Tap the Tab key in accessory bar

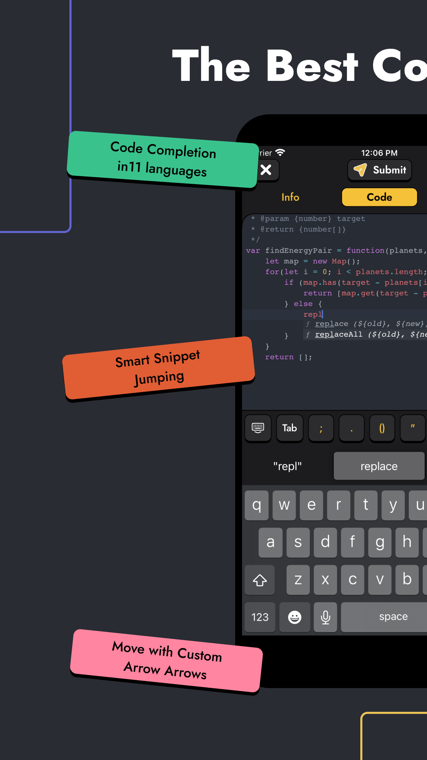pos(289,428)
